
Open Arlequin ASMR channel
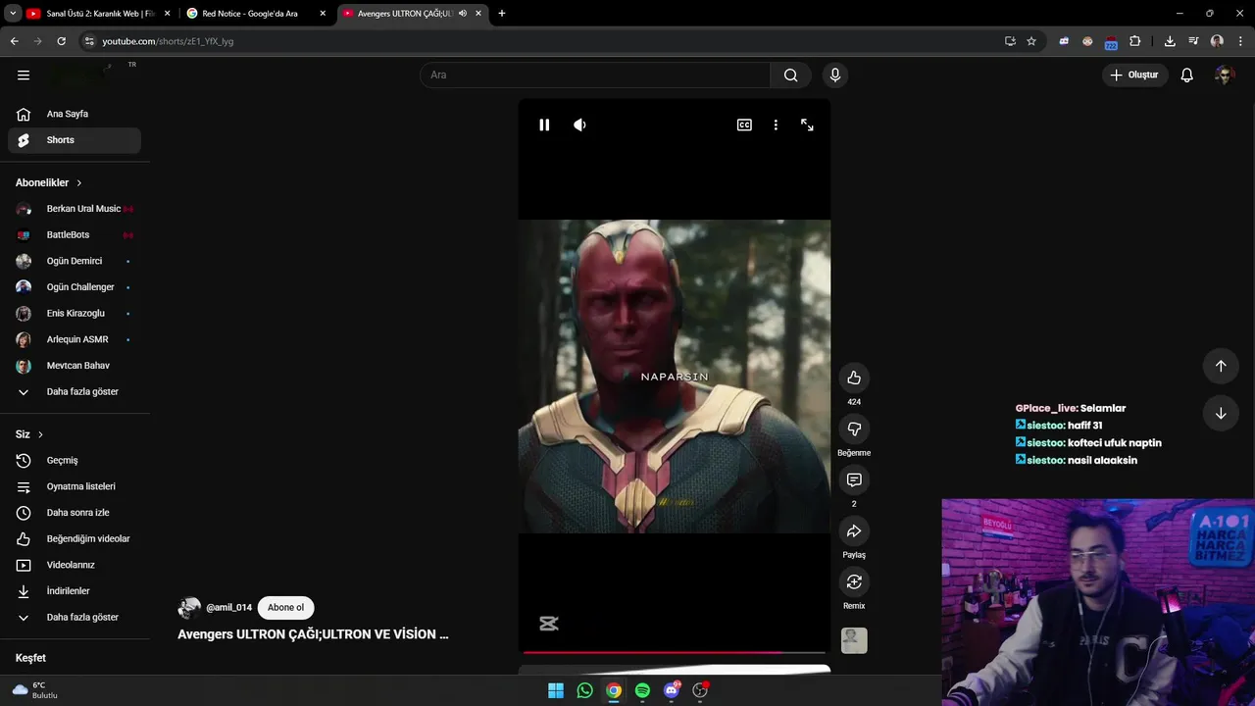tap(75, 339)
